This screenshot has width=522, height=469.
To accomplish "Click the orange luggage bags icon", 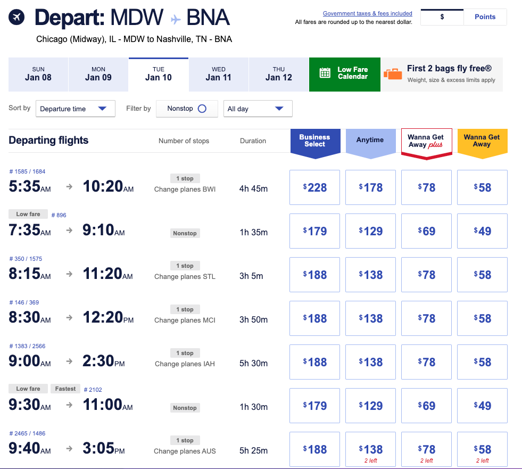I will tap(393, 74).
